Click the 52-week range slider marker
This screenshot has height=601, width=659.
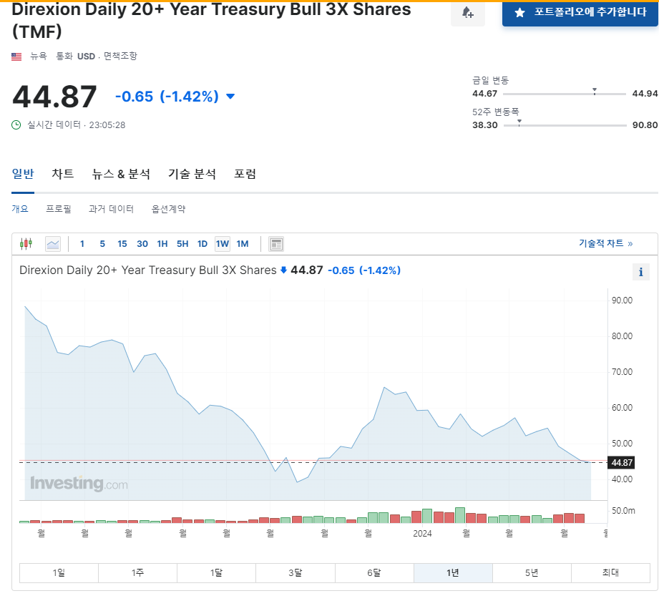pos(519,123)
